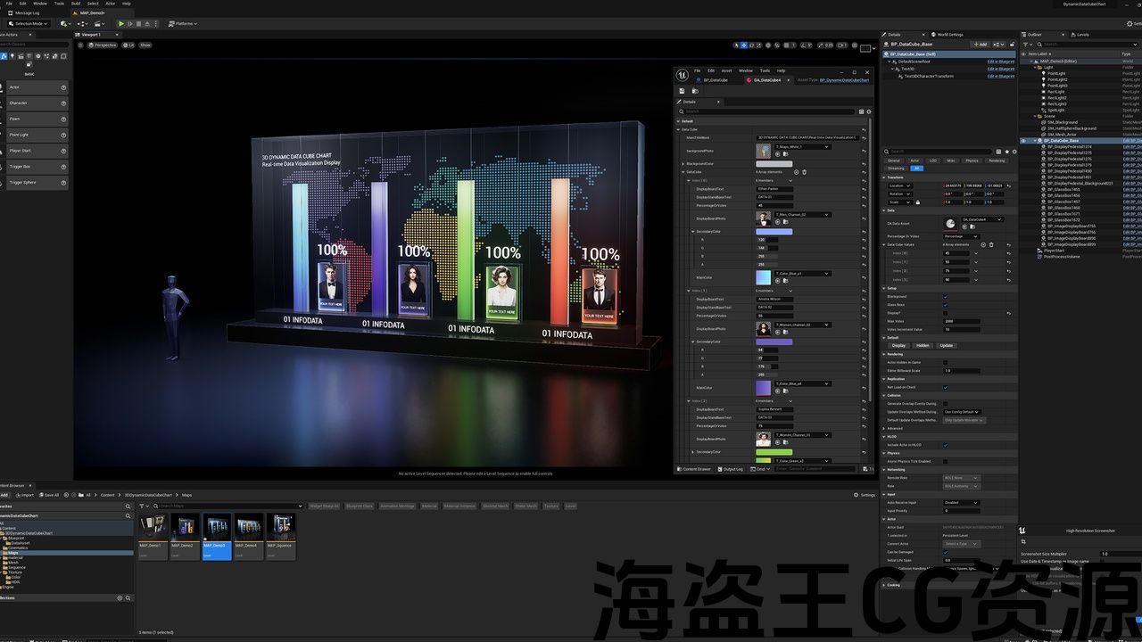Uncheck the Glass Boxs checkbox
The width and height of the screenshot is (1142, 642).
(946, 305)
